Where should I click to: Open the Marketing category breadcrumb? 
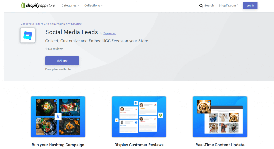[x=27, y=24]
